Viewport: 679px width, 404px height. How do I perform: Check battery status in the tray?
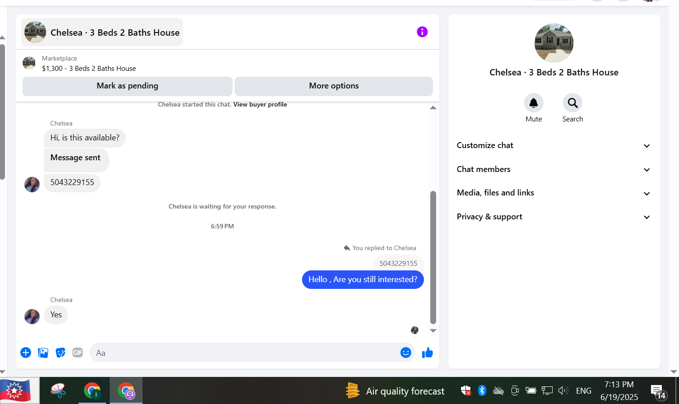[530, 390]
